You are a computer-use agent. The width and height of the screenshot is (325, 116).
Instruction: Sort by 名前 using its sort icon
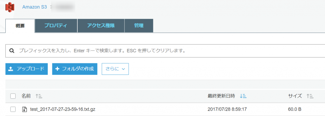[x=39, y=96]
